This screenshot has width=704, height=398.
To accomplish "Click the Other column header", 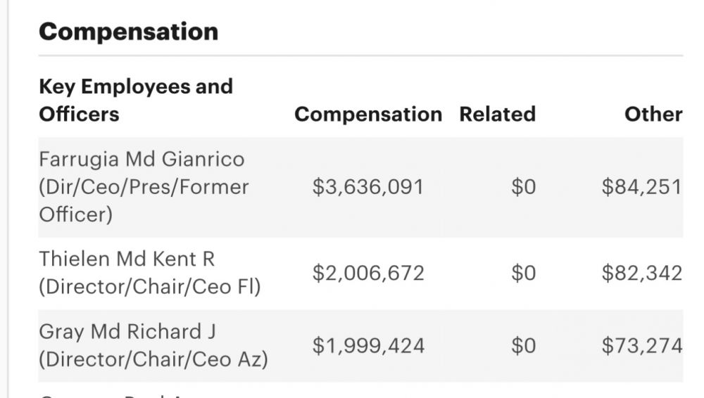I will pos(653,114).
